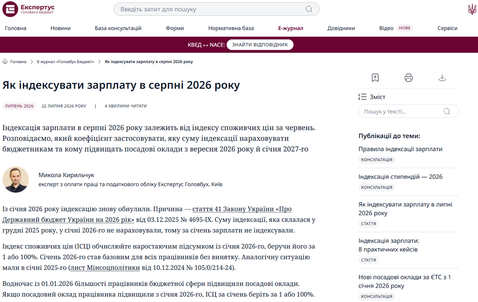Open 'Індексація стипендій — 2026' publication
Screen dimensions: 478x302
click(400, 177)
